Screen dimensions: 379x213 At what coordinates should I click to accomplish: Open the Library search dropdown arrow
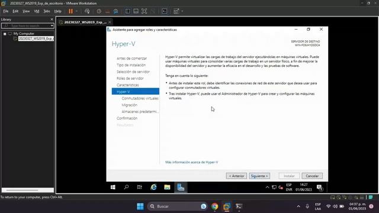(x=52, y=25)
